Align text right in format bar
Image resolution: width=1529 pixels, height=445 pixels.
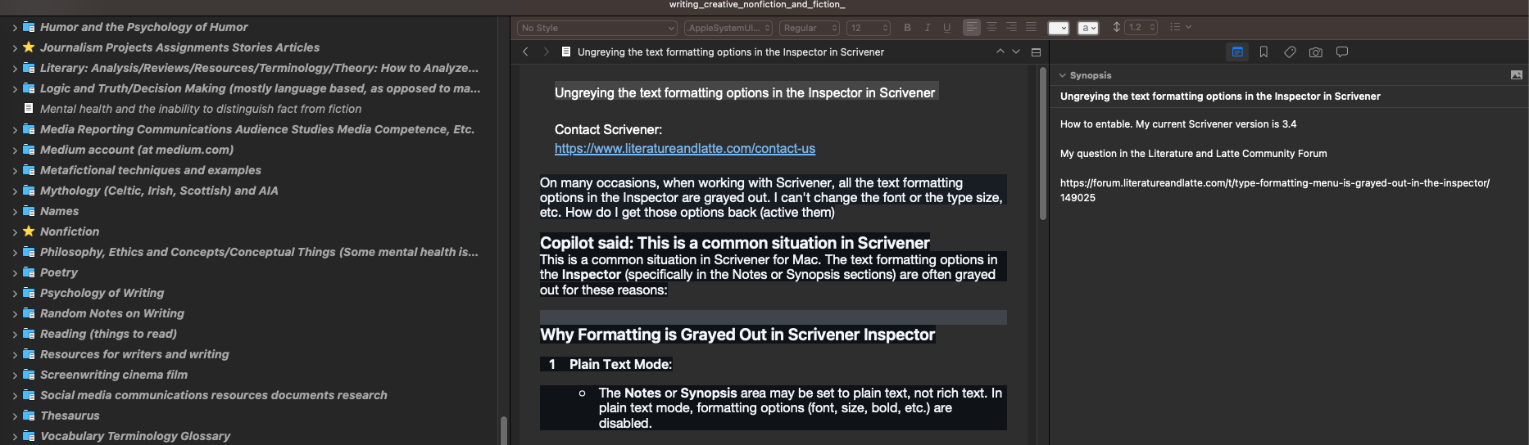coord(1011,28)
